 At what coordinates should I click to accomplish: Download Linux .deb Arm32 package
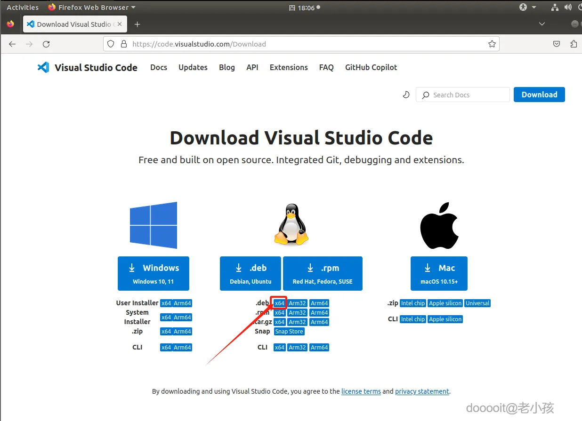click(298, 303)
